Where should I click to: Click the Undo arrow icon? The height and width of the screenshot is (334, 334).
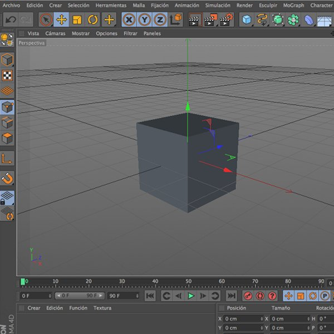click(10, 20)
